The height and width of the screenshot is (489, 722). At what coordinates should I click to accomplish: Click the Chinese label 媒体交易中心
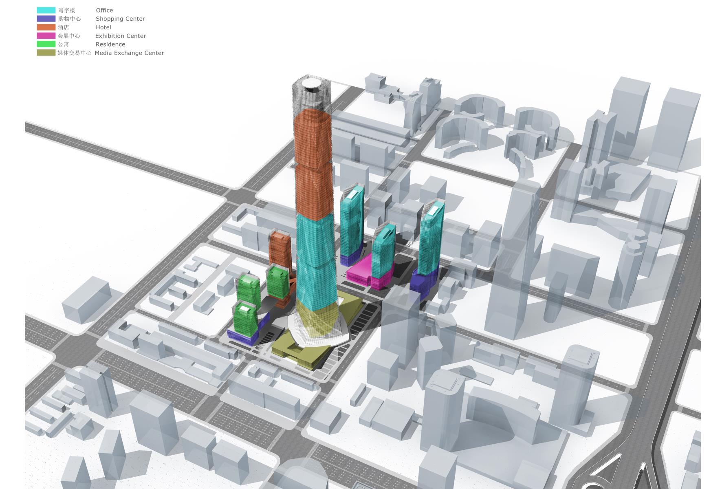click(75, 53)
